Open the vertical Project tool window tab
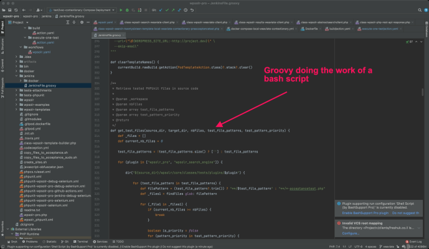The height and width of the screenshot is (249, 429). click(2, 27)
